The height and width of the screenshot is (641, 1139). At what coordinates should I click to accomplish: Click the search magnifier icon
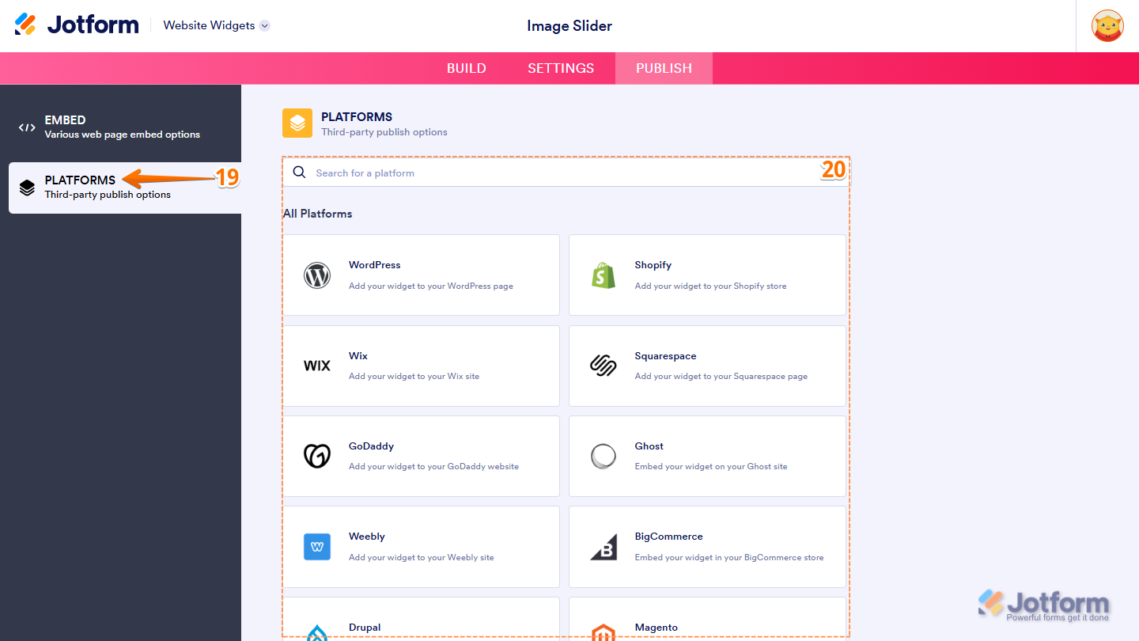(299, 173)
